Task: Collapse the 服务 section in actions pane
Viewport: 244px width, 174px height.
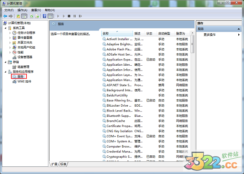Action: [239, 29]
